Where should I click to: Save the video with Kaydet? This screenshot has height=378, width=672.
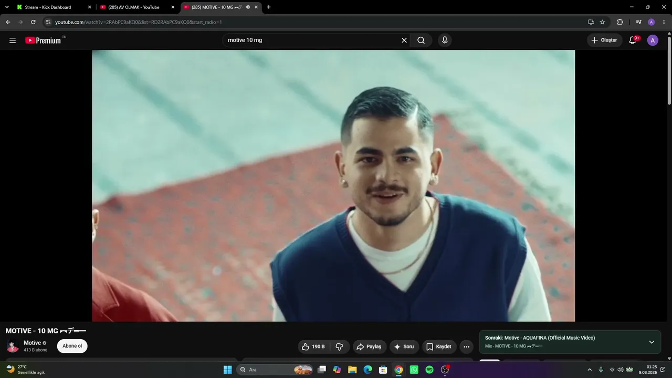coord(439,346)
